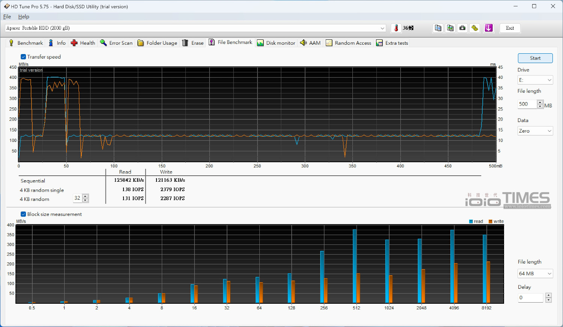Click the queue depth 32 field
This screenshot has width=563, height=327.
78,198
